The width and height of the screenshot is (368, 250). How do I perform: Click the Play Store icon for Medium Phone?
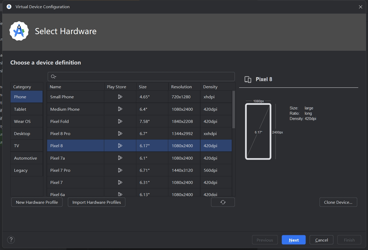120,109
